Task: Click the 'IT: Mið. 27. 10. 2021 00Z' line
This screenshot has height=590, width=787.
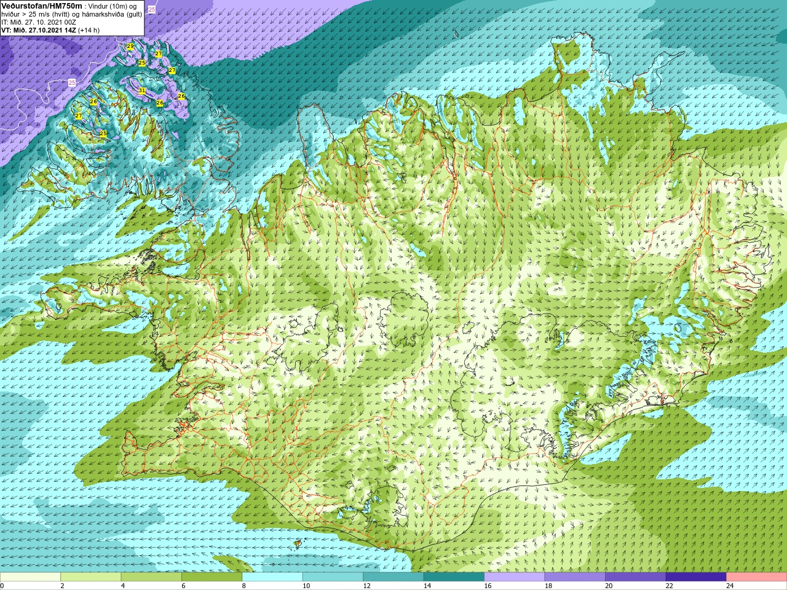Action: point(39,22)
